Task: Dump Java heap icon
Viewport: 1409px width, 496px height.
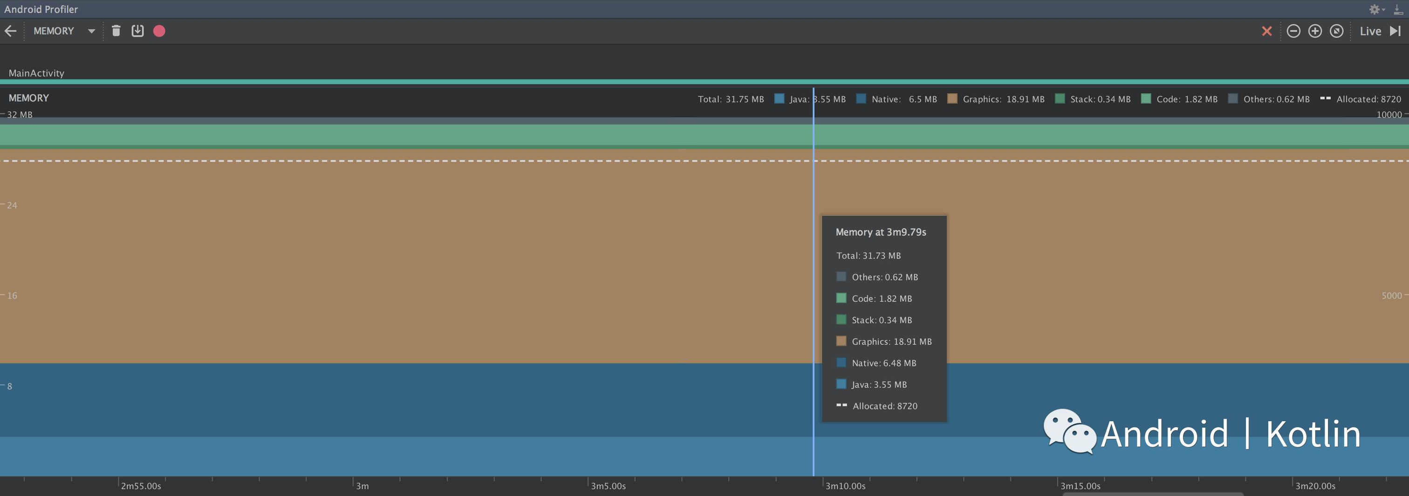Action: [137, 31]
